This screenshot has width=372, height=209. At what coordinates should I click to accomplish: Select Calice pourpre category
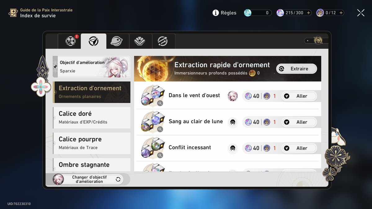click(91, 143)
